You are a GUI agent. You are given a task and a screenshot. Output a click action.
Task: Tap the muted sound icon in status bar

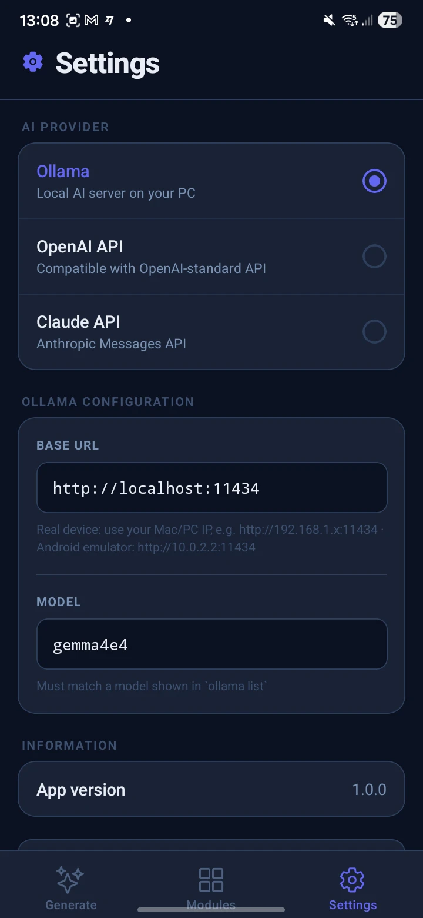point(330,21)
